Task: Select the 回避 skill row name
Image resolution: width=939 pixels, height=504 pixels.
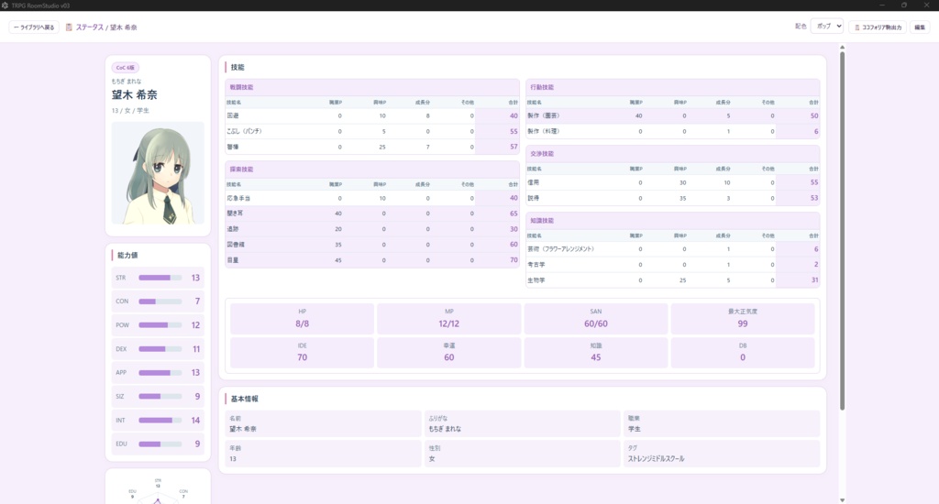Action: coord(233,115)
